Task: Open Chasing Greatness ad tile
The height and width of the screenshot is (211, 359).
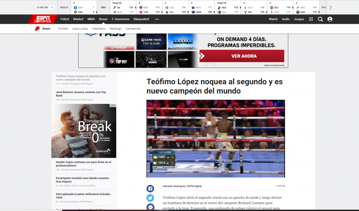Action: (x=183, y=42)
